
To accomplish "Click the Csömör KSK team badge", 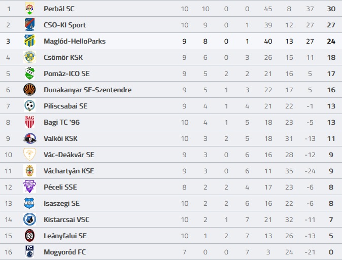I will click(x=29, y=57).
